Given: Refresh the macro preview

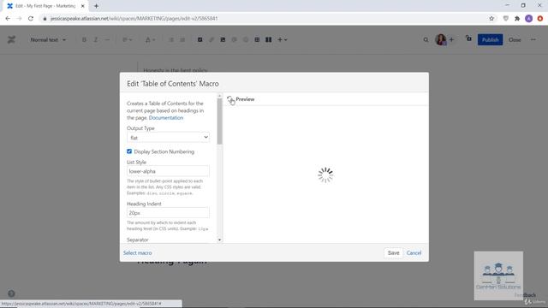Looking at the screenshot, I should click(x=230, y=99).
